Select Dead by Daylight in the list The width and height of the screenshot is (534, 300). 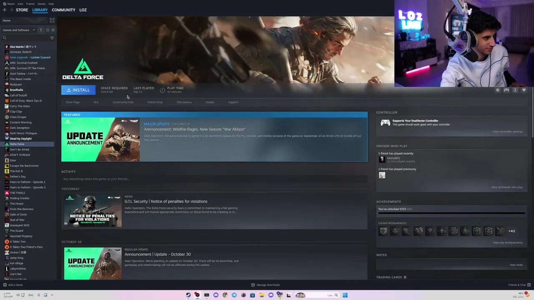21,139
